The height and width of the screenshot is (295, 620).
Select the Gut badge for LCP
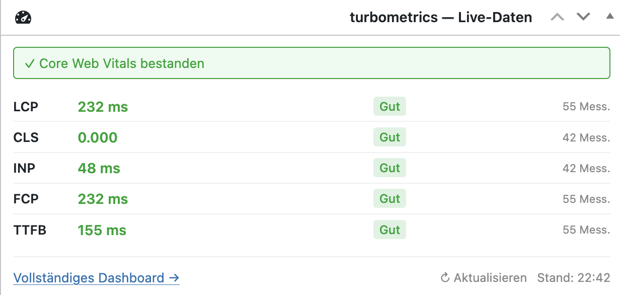click(390, 106)
